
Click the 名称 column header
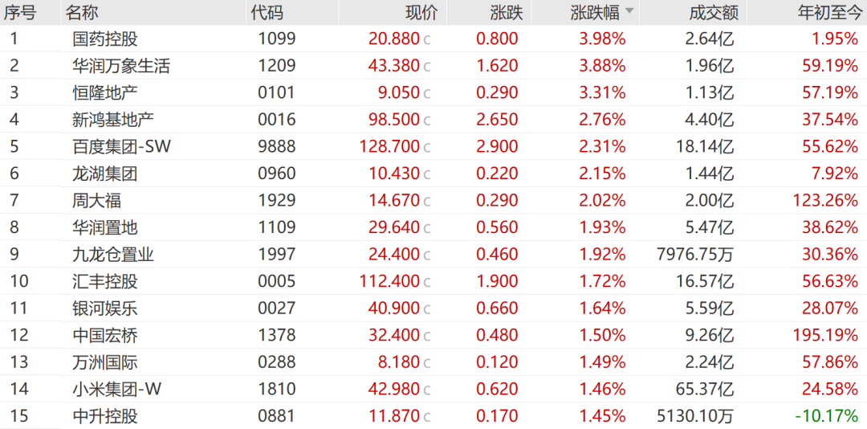click(x=82, y=12)
